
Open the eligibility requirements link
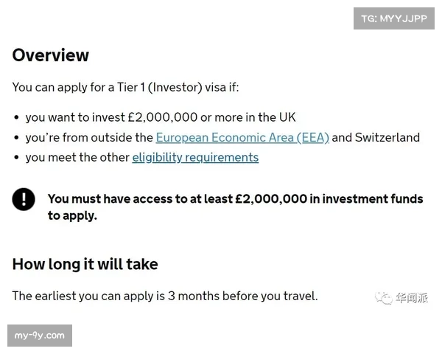(x=195, y=157)
